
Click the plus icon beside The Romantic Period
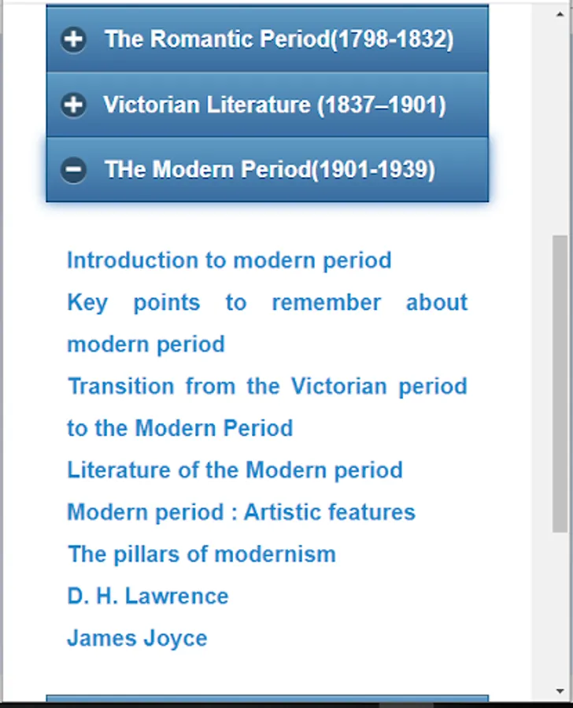pos(74,39)
